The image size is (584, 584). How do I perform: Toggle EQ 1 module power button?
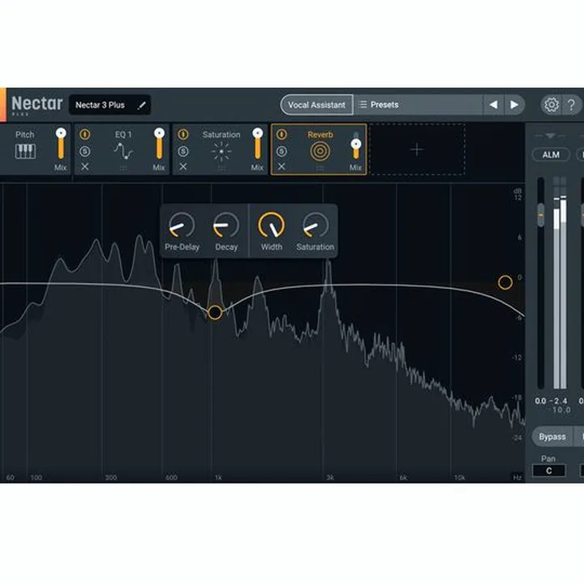pyautogui.click(x=85, y=134)
